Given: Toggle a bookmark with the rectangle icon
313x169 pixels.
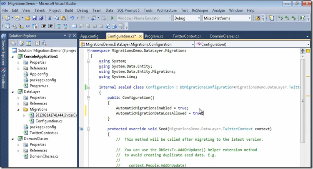Looking at the screenshot, I should pyautogui.click(x=74, y=26).
